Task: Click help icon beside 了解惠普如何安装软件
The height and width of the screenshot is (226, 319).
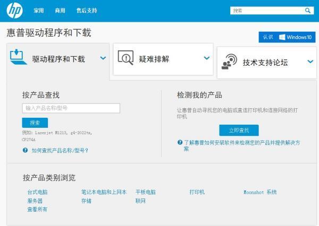Action: (180, 142)
